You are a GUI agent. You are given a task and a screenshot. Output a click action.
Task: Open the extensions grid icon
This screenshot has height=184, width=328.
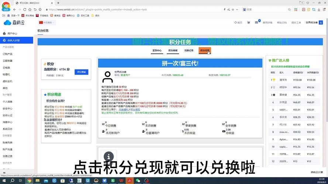tap(296, 10)
